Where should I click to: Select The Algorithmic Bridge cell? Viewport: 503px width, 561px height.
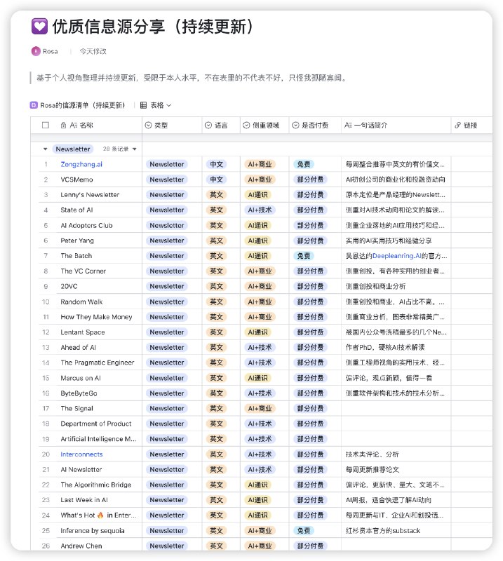click(x=99, y=485)
